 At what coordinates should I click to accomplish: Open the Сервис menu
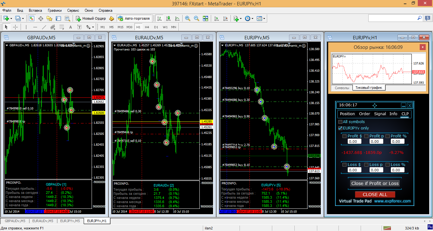(x=73, y=10)
